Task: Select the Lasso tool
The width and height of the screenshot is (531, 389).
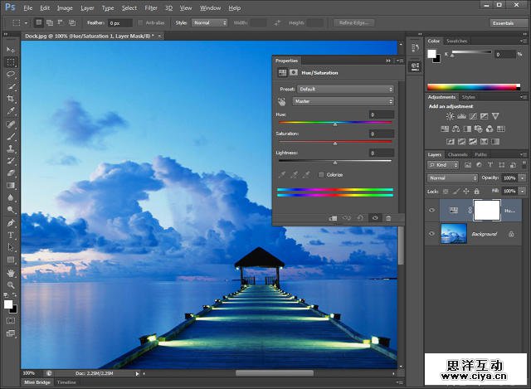Action: 12,74
